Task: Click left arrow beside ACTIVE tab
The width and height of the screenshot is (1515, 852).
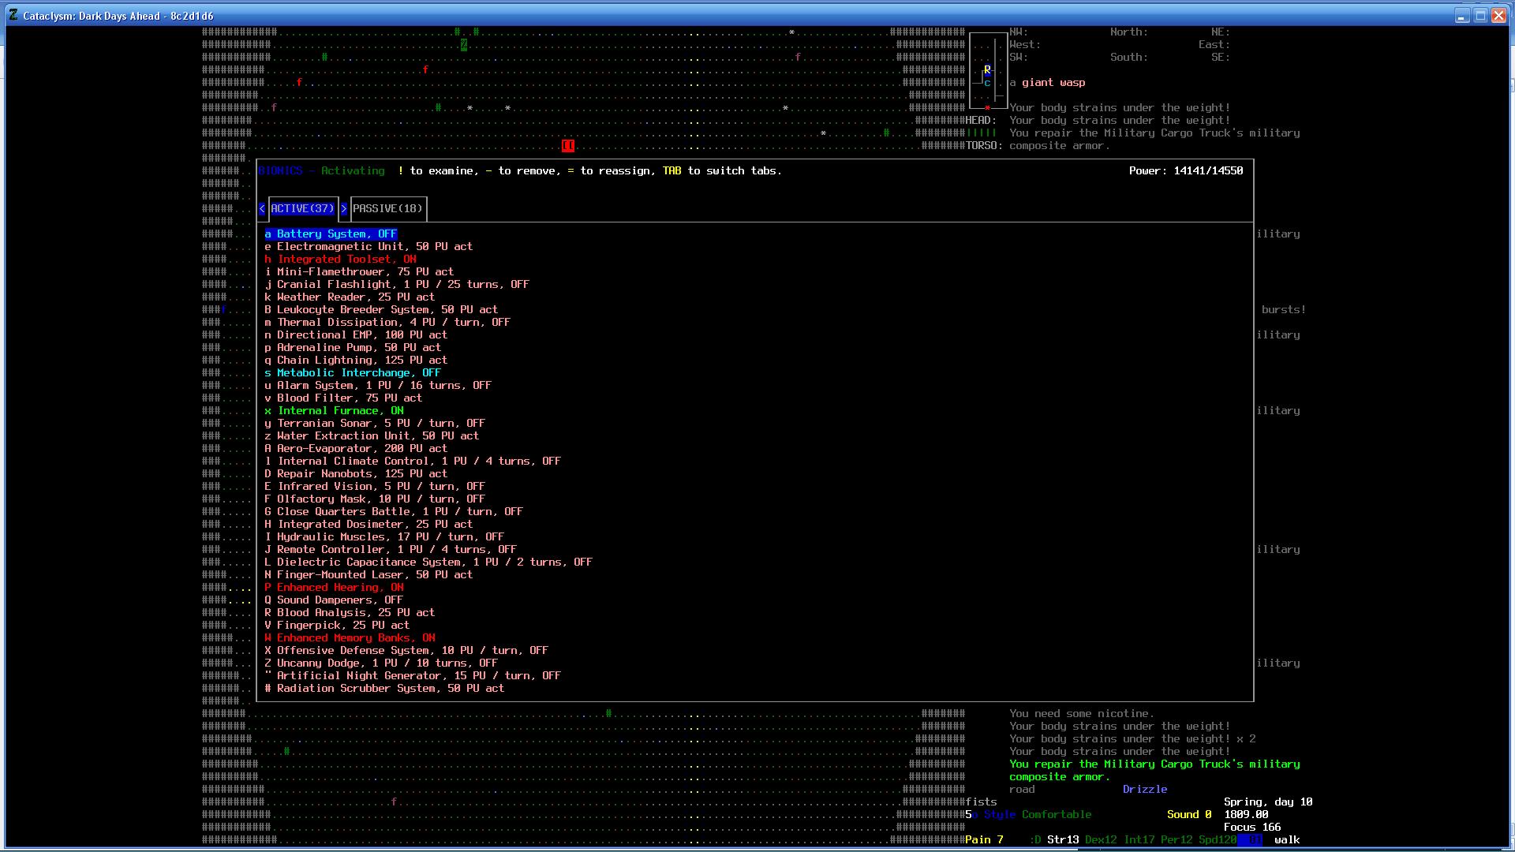Action: click(x=262, y=209)
